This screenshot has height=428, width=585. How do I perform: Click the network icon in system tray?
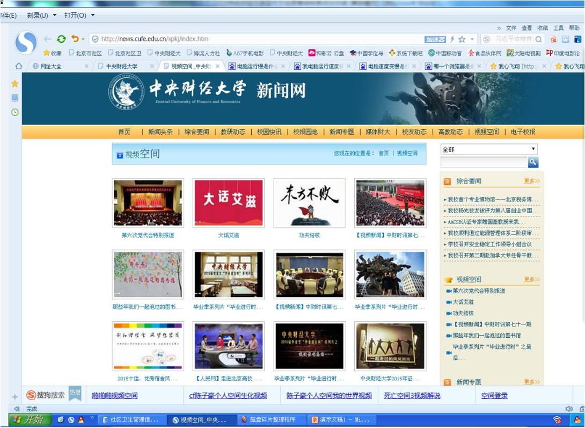pos(558,420)
